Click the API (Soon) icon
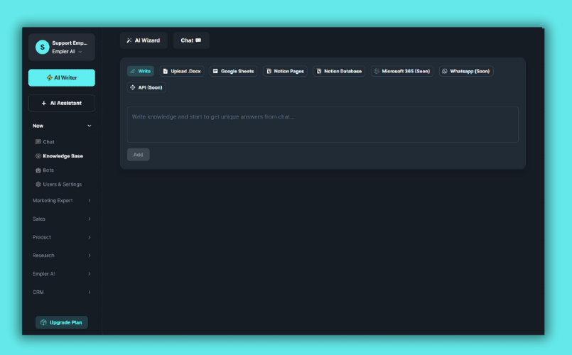572x355 pixels. (x=133, y=87)
